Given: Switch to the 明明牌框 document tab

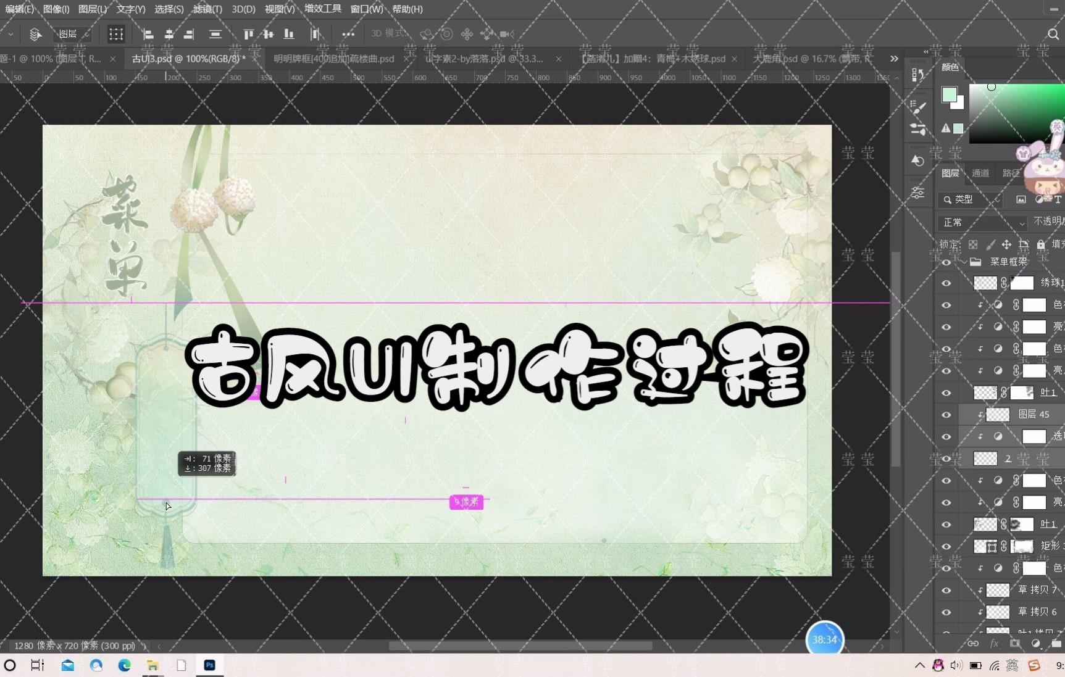Looking at the screenshot, I should point(334,59).
